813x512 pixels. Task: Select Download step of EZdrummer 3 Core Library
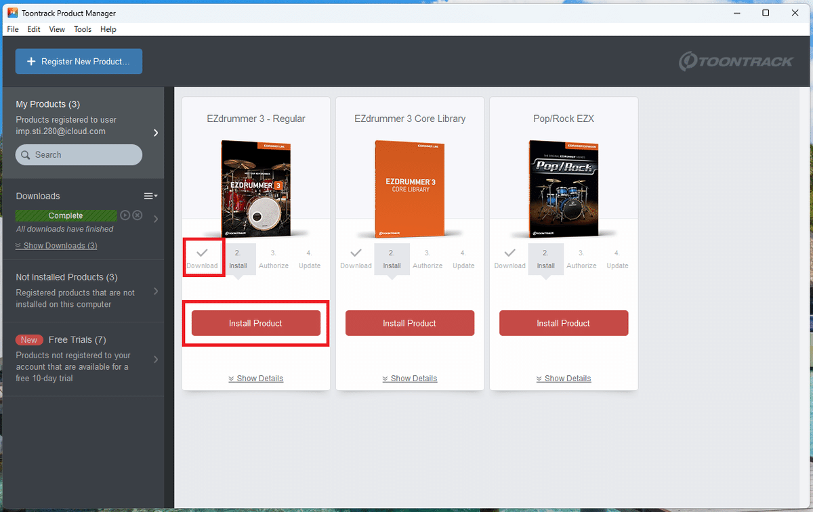tap(356, 258)
